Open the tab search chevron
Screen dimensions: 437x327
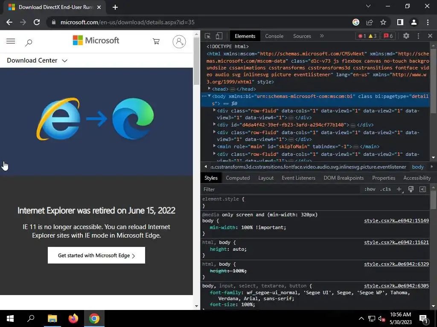(368, 6)
